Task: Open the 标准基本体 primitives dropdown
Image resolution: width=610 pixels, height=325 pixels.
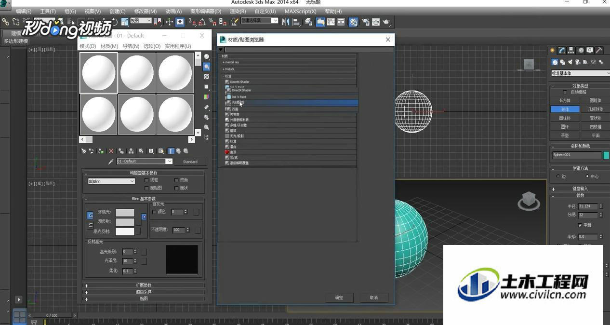Action: point(580,73)
